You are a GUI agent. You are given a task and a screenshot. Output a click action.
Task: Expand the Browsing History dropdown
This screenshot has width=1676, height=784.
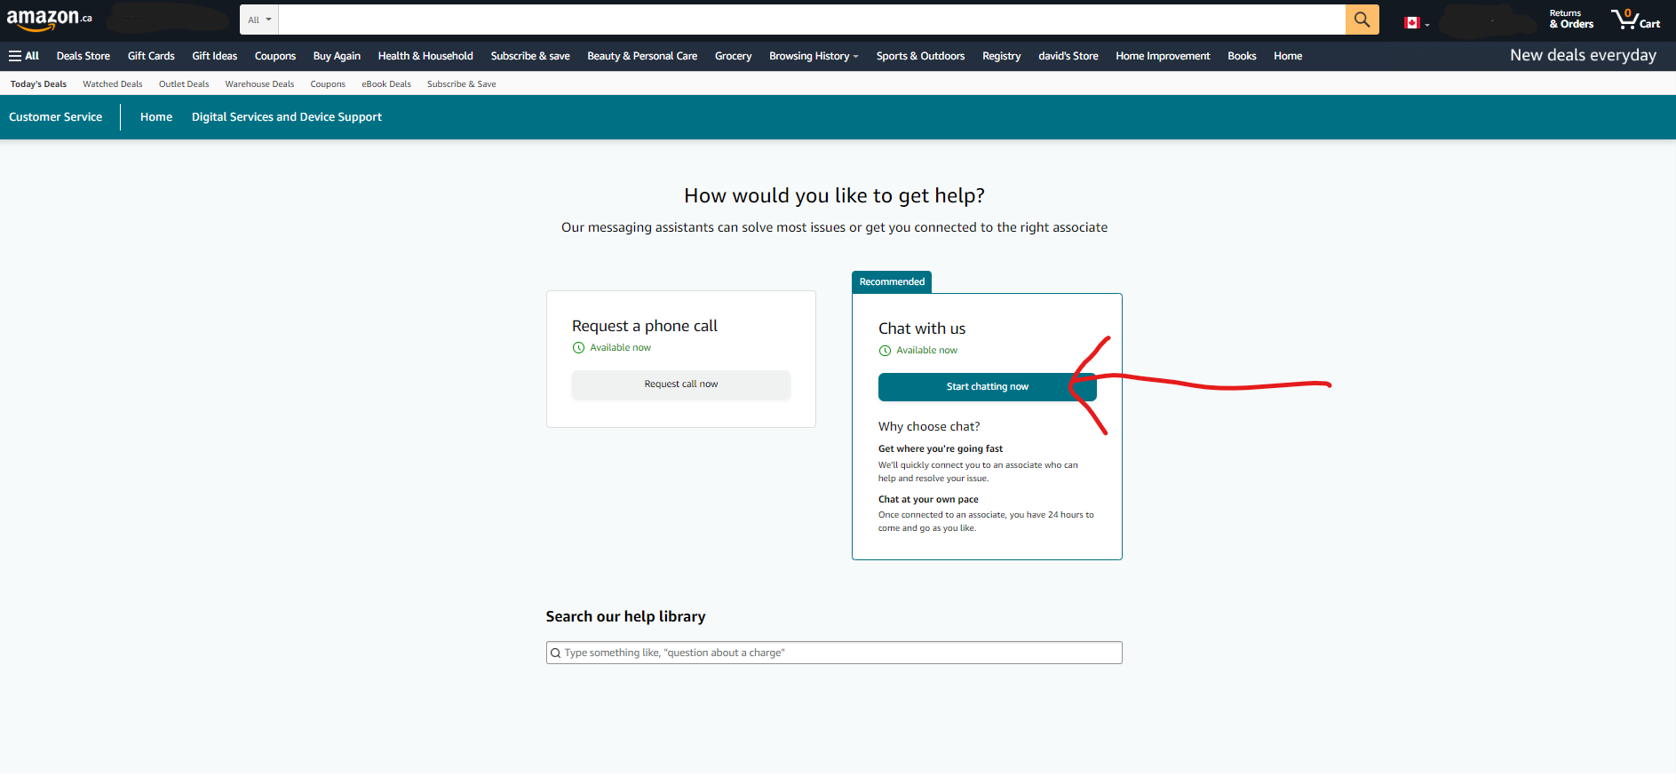(x=814, y=56)
